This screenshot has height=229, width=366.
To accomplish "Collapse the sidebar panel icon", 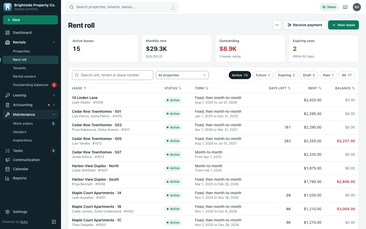I will [54, 222].
